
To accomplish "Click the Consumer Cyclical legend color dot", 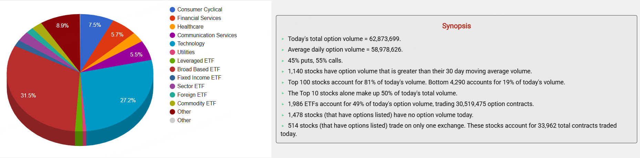I will pyautogui.click(x=172, y=10).
